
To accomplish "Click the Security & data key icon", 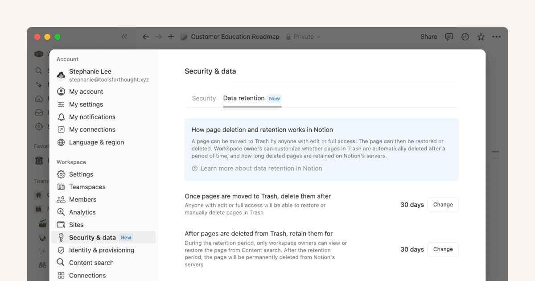I will tap(61, 237).
